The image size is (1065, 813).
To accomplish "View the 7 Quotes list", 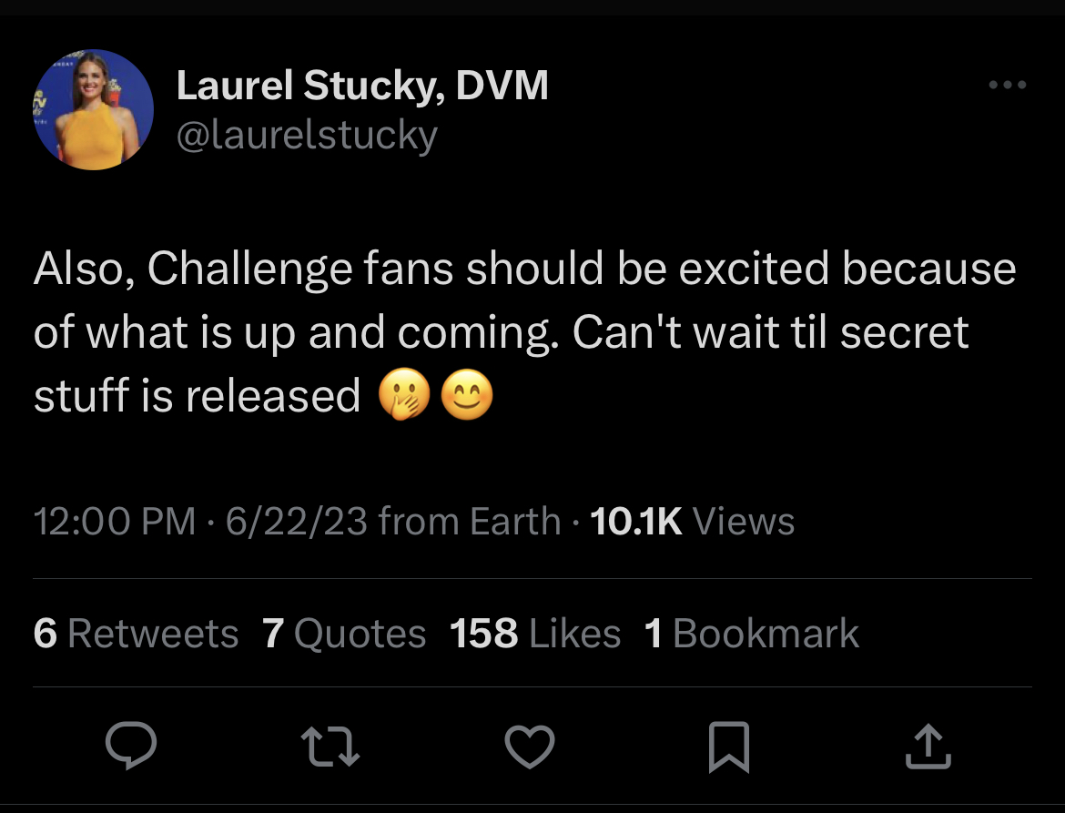I will (x=344, y=633).
